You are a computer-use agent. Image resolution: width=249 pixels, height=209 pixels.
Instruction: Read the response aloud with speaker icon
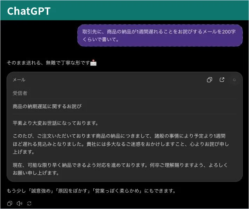19,203
